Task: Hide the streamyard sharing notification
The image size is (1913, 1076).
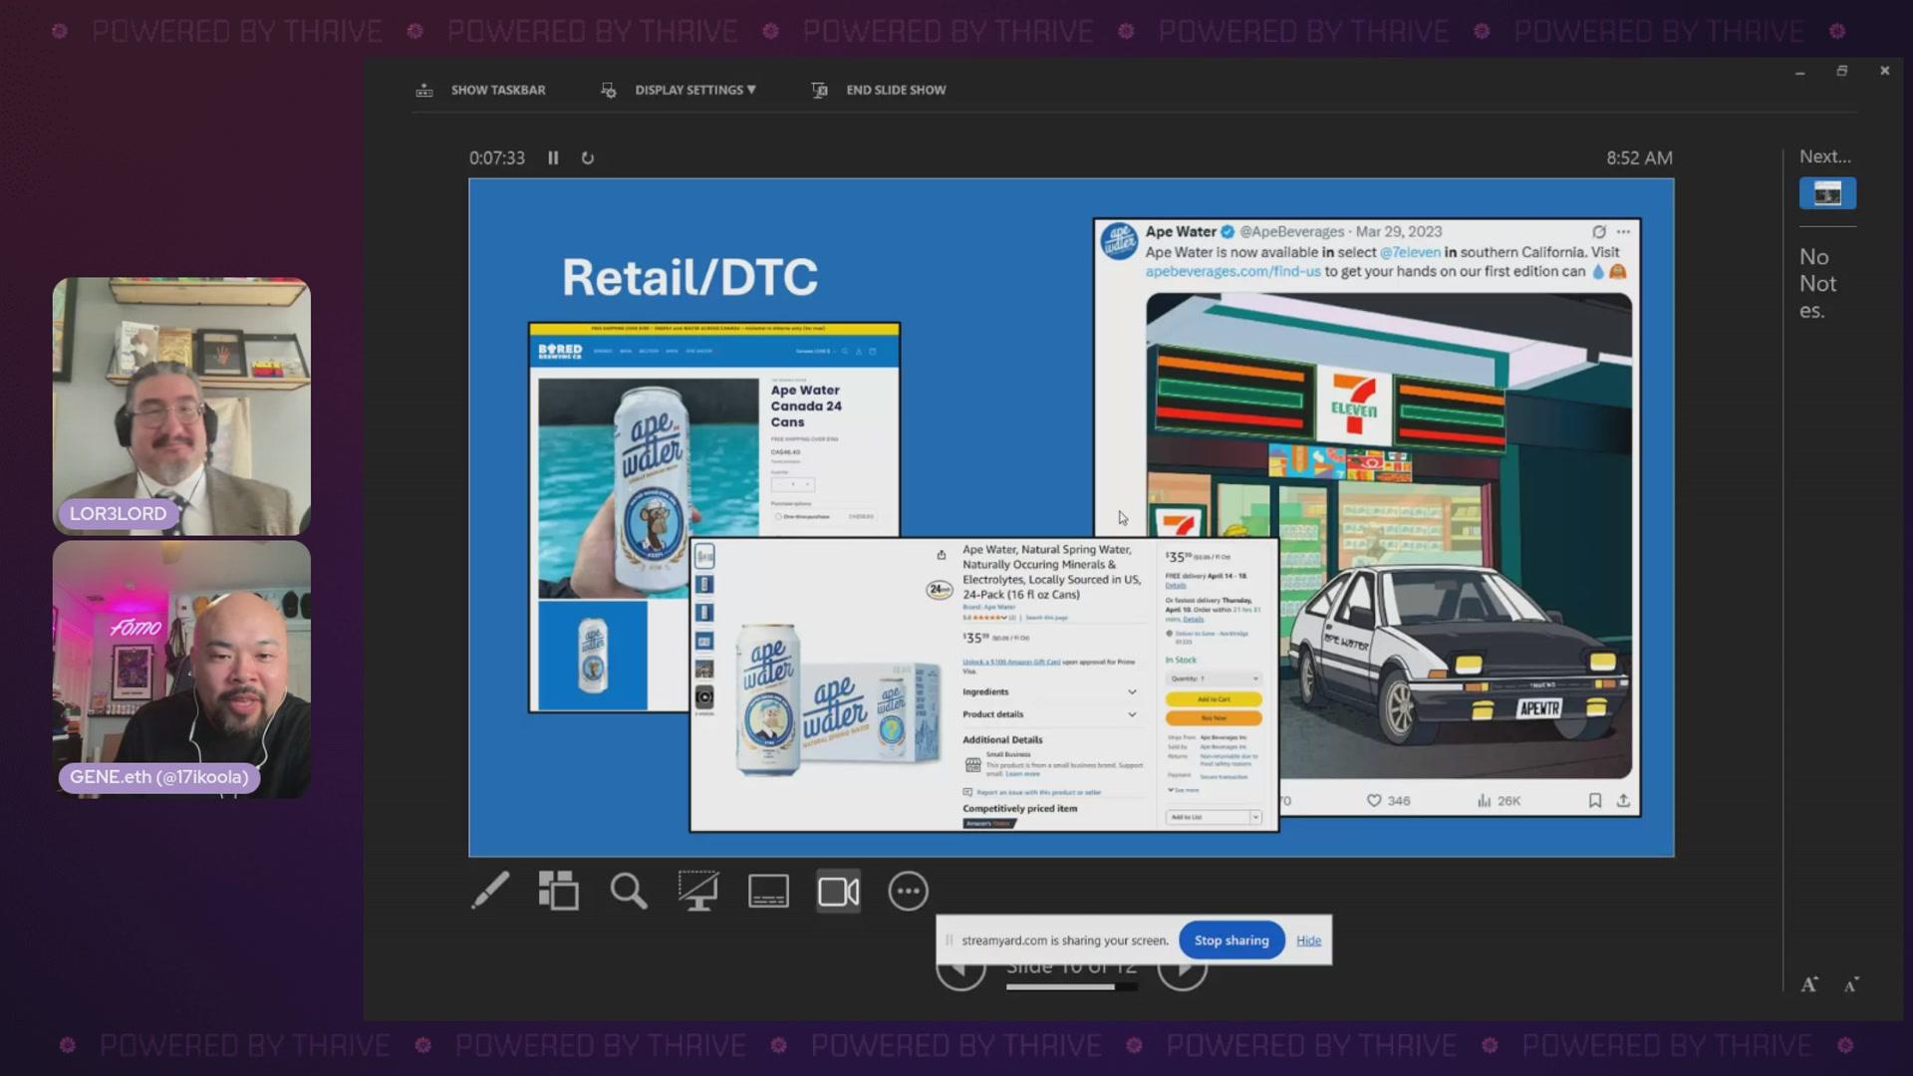Action: [x=1308, y=940]
